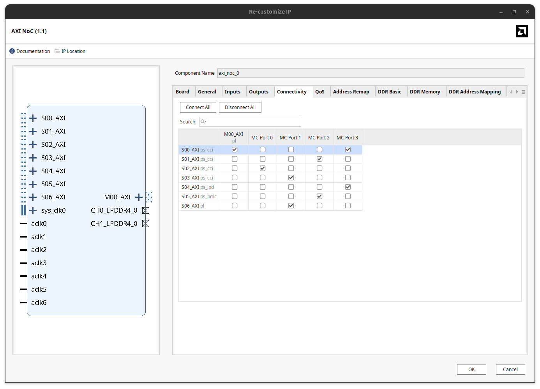Click the AMD logo icon
The width and height of the screenshot is (540, 389).
(x=522, y=31)
